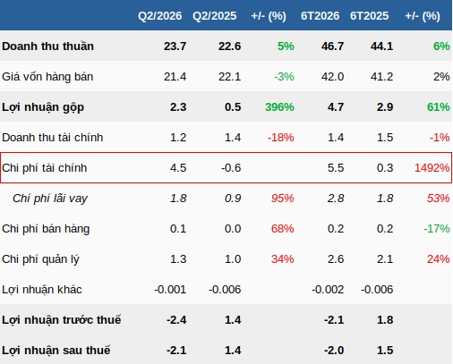Select the 6T2026 column header
This screenshot has height=364, width=453.
pyautogui.click(x=320, y=16)
